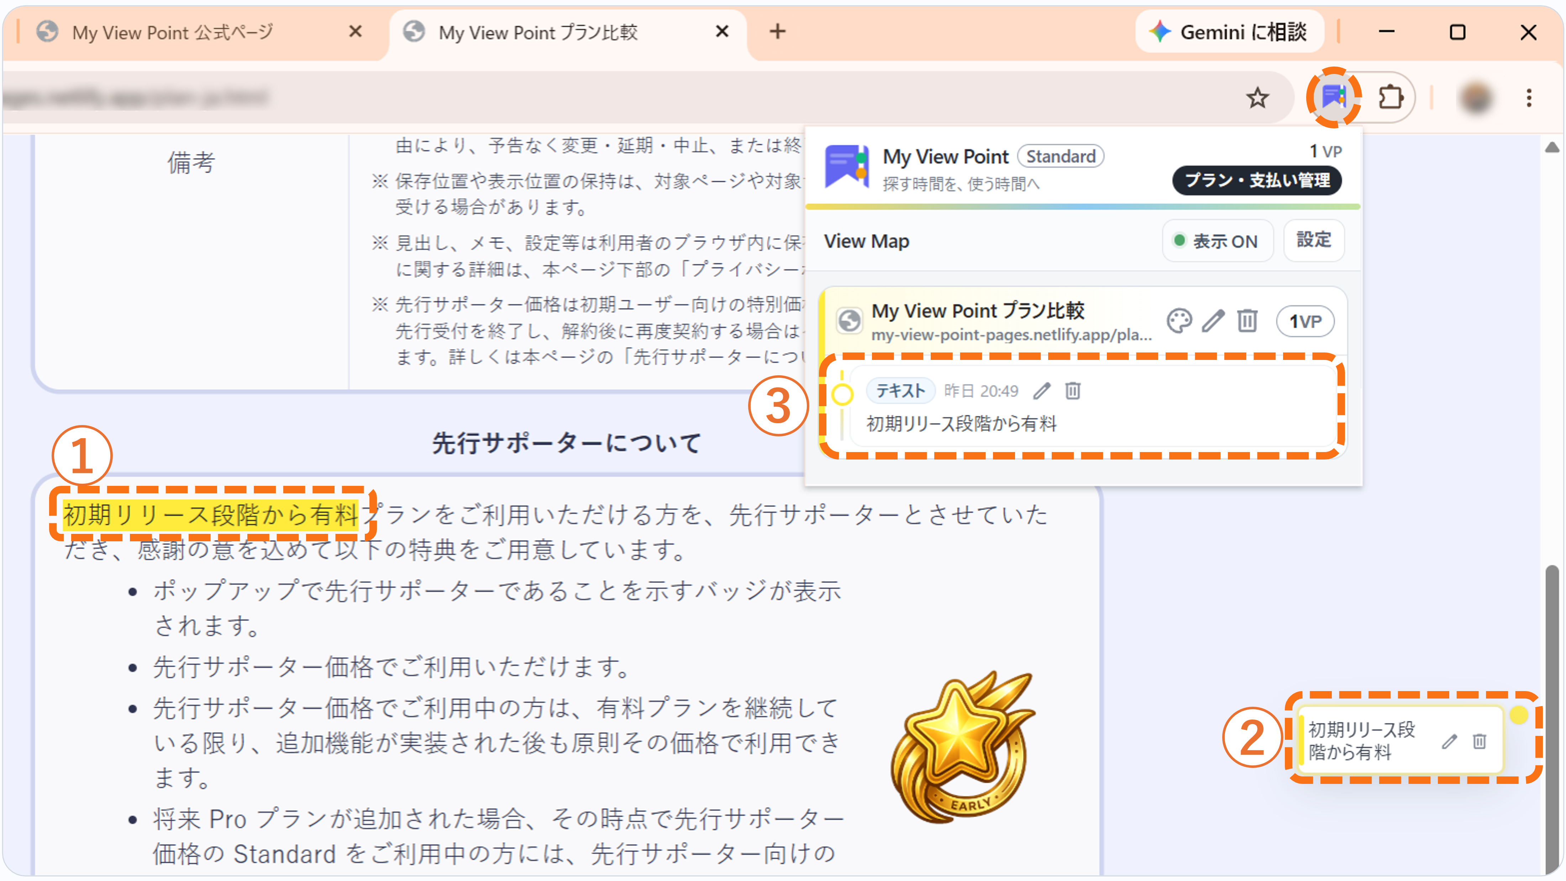Open the color palette for the page entry
Image resolution: width=1566 pixels, height=881 pixels.
click(x=1179, y=321)
